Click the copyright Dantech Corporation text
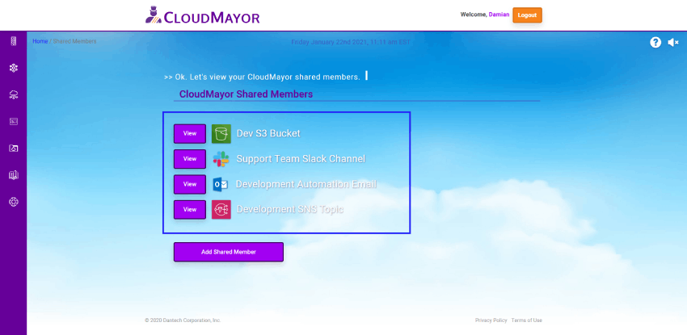Image resolution: width=687 pixels, height=335 pixels. point(183,320)
